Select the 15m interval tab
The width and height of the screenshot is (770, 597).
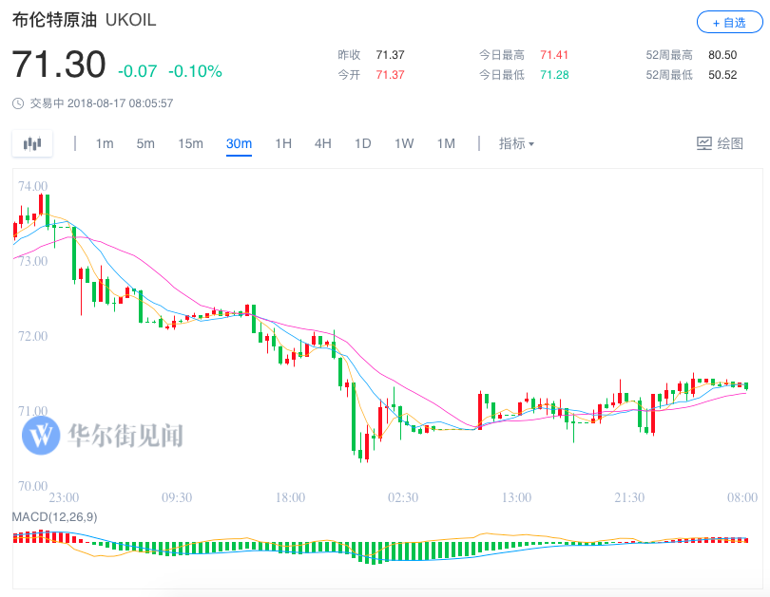coord(190,143)
